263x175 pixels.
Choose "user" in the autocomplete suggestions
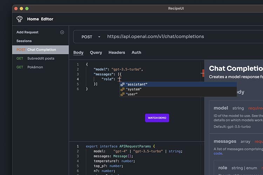coord(132,94)
